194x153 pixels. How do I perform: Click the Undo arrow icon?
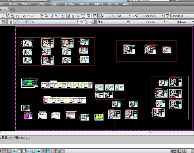coord(24,16)
